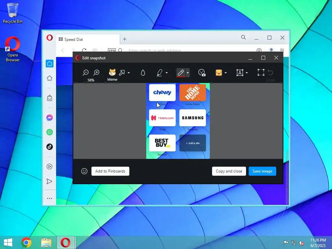
Task: Click the network tray icon
Action: pyautogui.click(x=294, y=243)
